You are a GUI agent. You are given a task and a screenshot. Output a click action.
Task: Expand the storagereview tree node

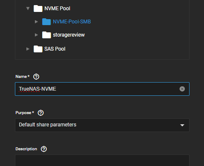click(36, 35)
